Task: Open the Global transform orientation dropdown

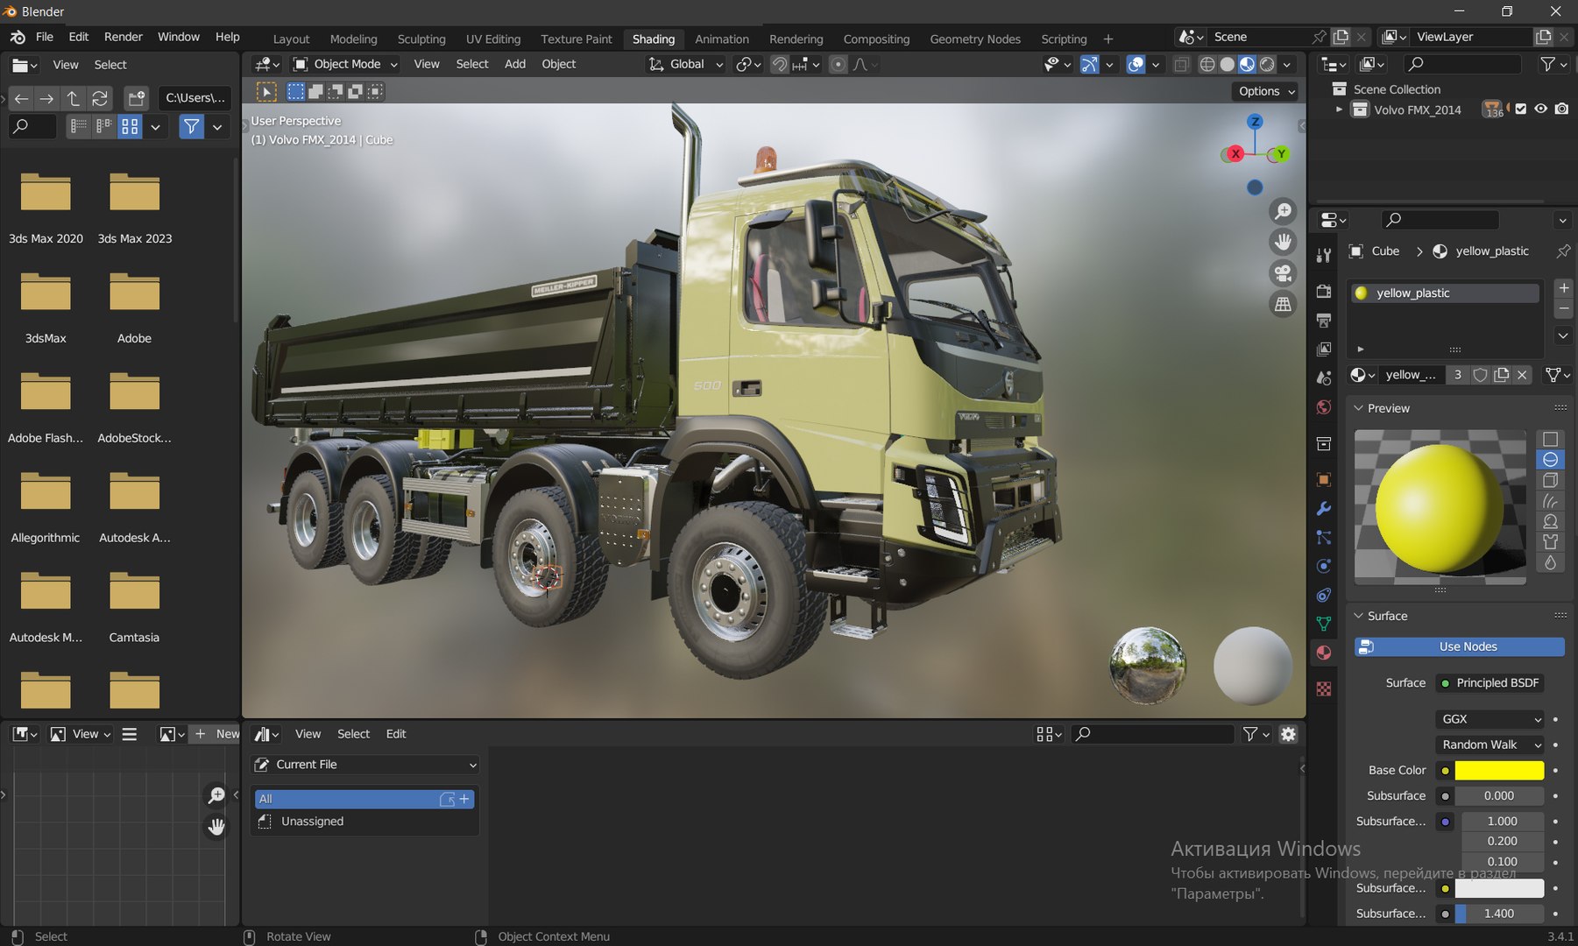Action: coord(685,64)
